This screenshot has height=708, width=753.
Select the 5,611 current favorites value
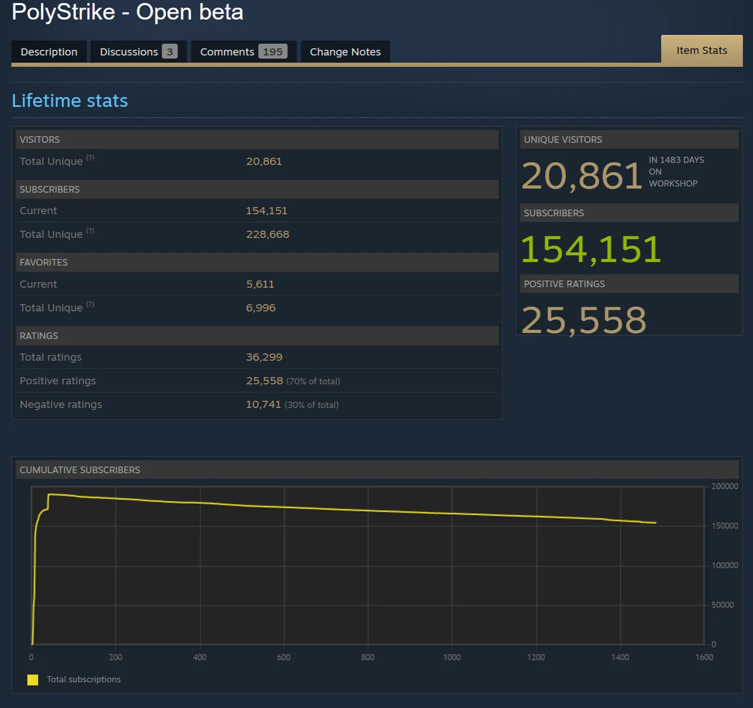click(x=260, y=284)
